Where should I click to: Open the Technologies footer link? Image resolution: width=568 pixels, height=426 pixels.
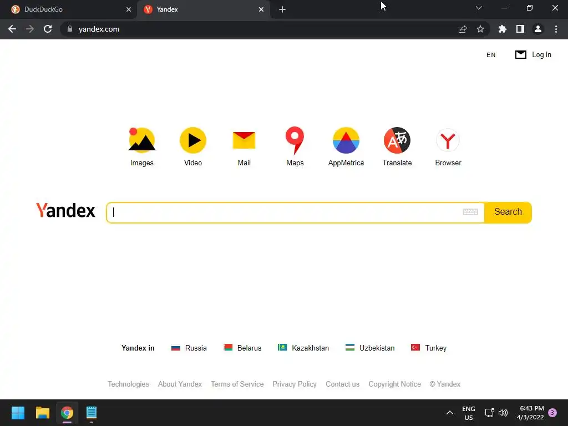point(128,384)
